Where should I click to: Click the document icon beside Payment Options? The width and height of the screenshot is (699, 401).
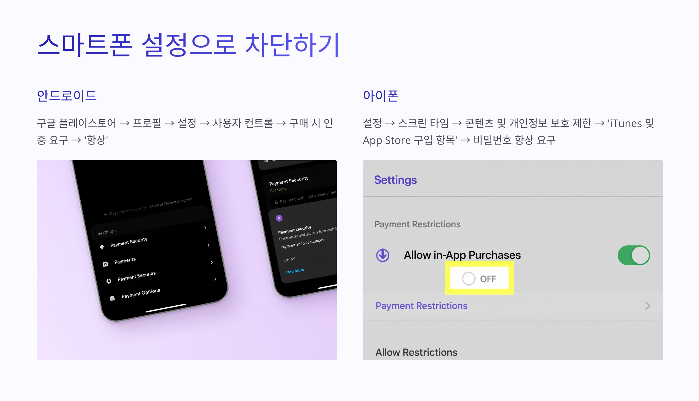click(x=112, y=298)
